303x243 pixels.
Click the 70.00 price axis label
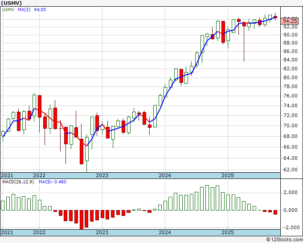291,126
